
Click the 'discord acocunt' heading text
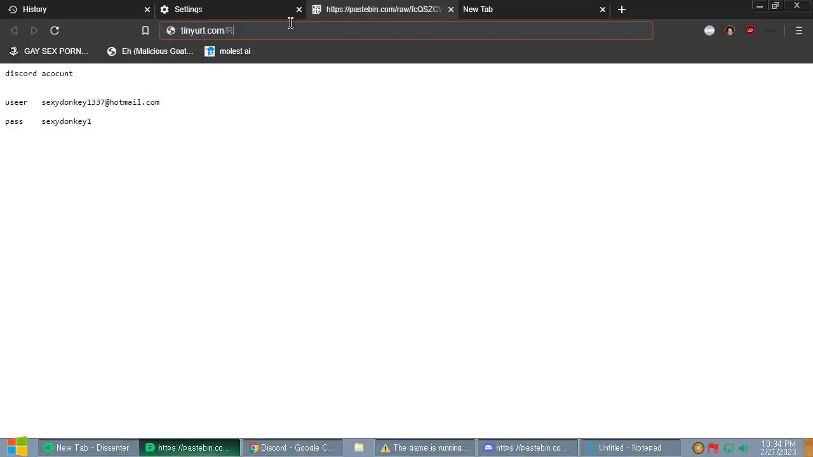tap(39, 74)
